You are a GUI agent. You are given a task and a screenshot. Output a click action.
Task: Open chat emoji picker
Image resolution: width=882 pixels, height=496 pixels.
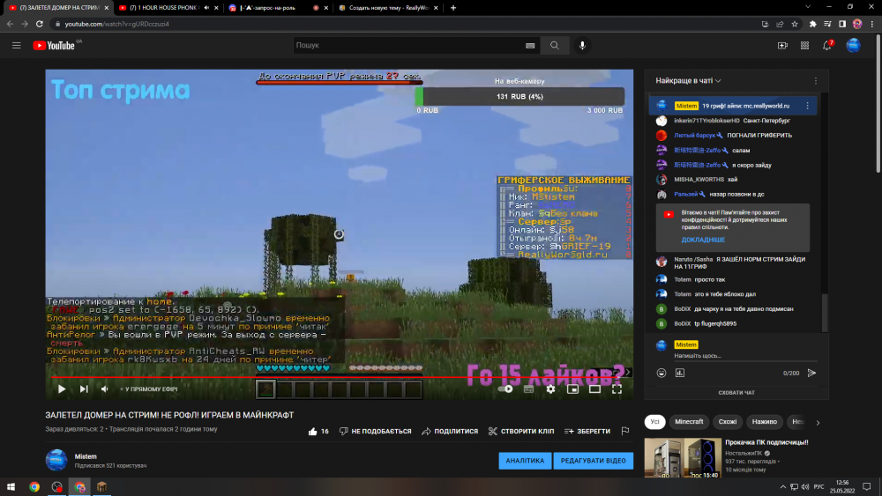click(661, 373)
